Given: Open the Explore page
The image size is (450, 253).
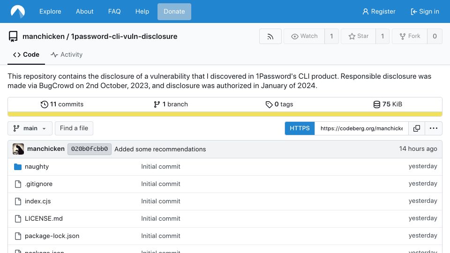Looking at the screenshot, I should (x=50, y=11).
